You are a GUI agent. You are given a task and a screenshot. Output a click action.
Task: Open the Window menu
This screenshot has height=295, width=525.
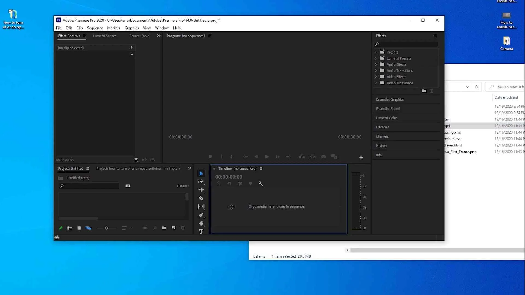(162, 28)
